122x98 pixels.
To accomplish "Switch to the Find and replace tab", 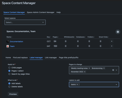I will 20,57.
